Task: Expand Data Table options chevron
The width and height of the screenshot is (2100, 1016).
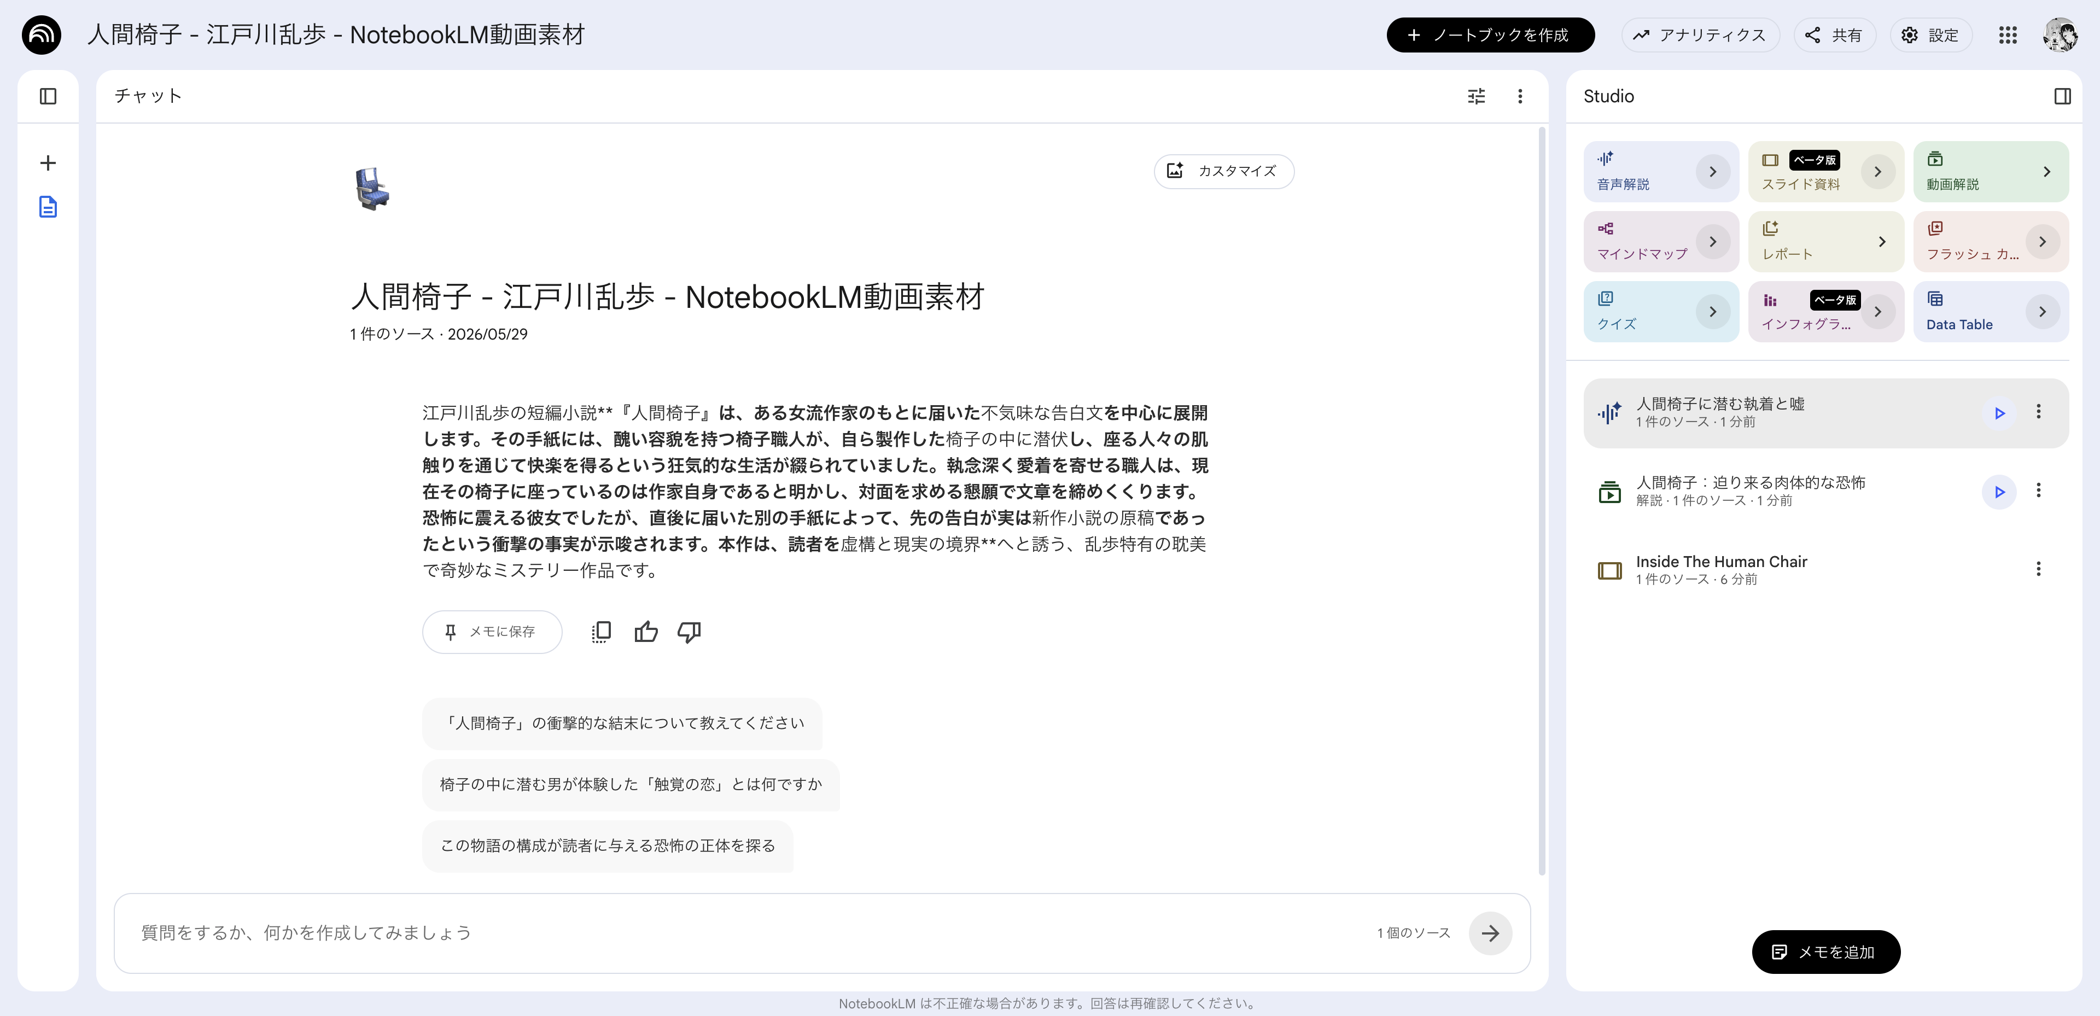Action: coord(2042,312)
